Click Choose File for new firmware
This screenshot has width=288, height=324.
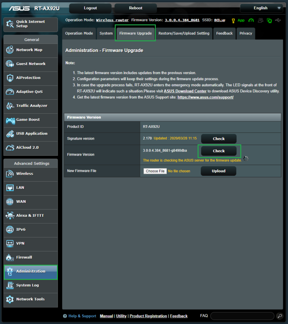[155, 171]
